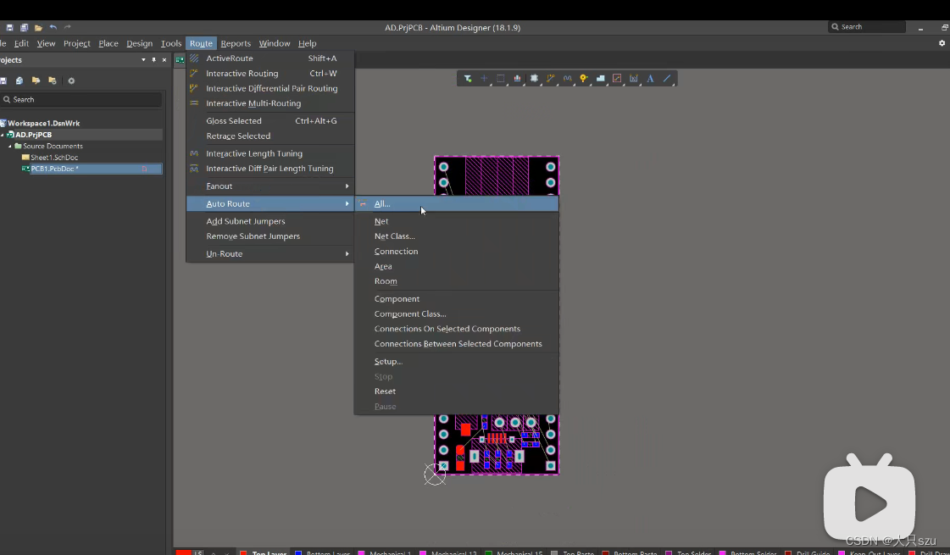Click the compile icon in Projects panel toolbar

19,80
